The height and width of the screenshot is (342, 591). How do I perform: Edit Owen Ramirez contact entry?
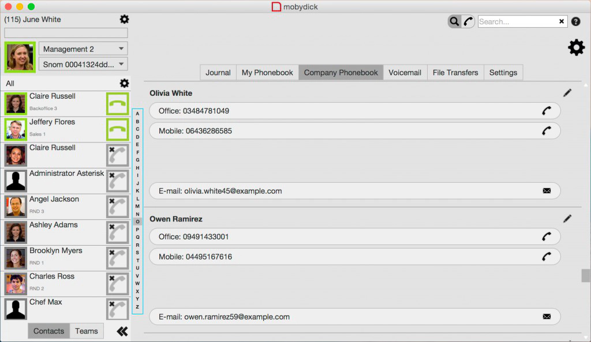click(x=567, y=219)
